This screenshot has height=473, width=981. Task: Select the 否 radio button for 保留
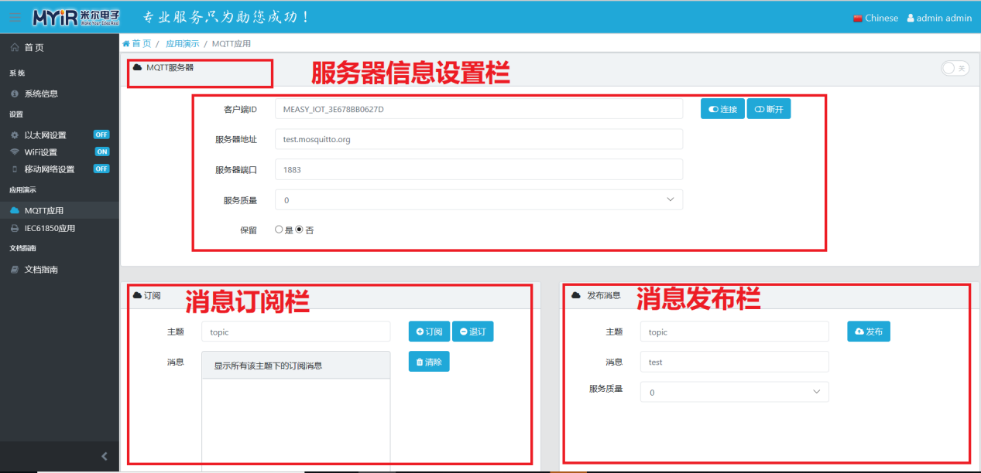299,230
